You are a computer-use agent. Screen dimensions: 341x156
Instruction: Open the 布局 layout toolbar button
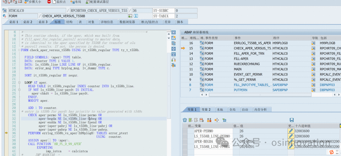pyautogui.click(x=76, y=2)
